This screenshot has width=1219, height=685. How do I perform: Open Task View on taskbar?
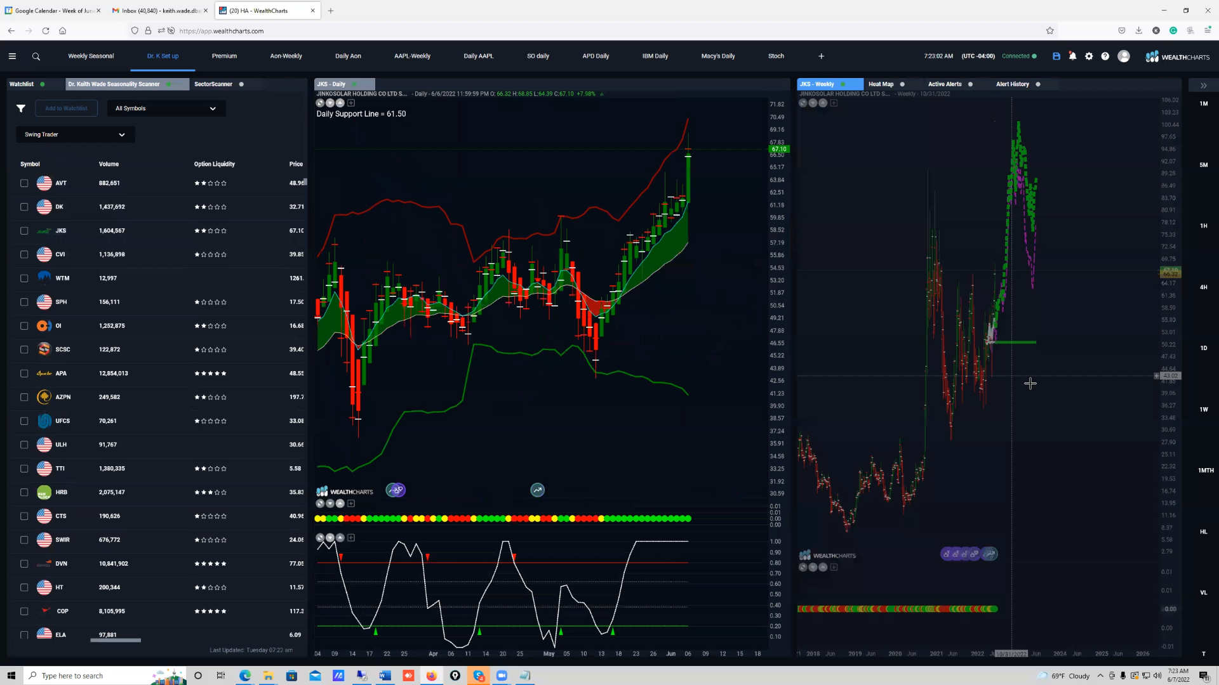(x=220, y=675)
